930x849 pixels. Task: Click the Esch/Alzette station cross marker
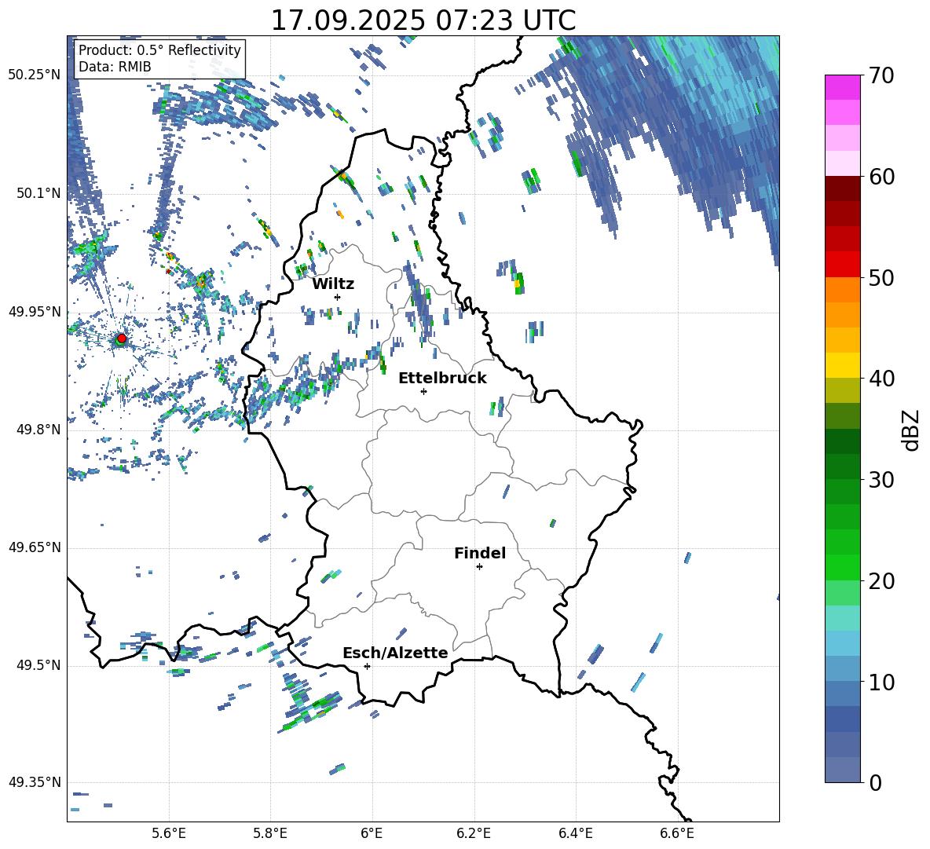[367, 666]
